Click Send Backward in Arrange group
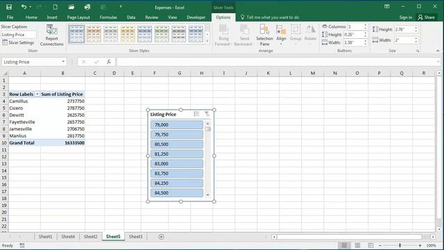444x250 pixels. [244, 35]
